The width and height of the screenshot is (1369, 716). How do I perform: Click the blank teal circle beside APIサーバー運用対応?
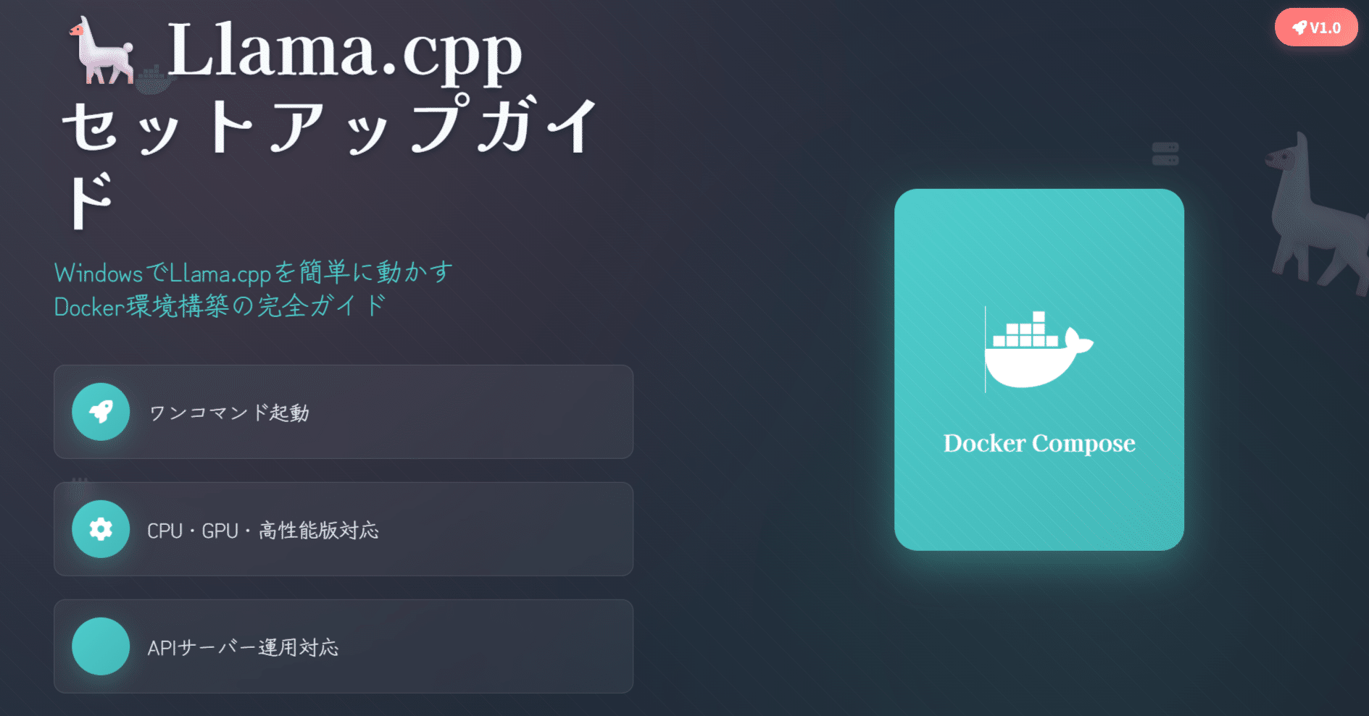101,646
